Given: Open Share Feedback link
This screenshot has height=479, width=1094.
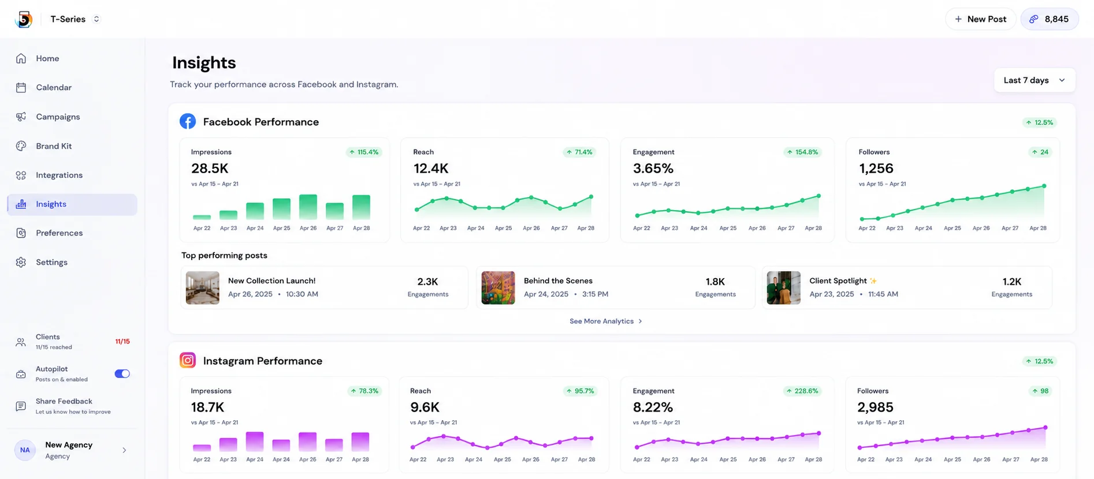Looking at the screenshot, I should (x=64, y=401).
